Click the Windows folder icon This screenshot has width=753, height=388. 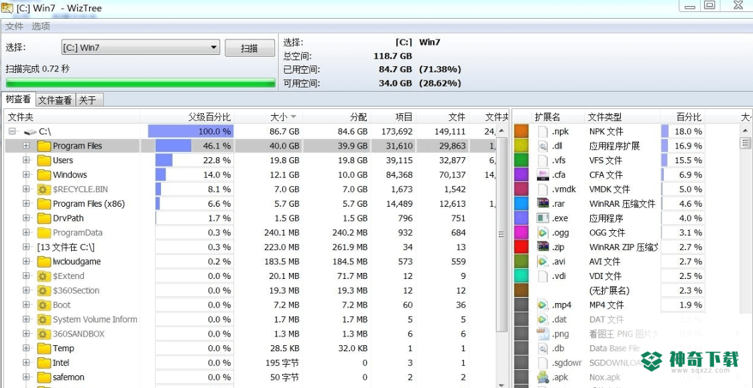click(44, 175)
